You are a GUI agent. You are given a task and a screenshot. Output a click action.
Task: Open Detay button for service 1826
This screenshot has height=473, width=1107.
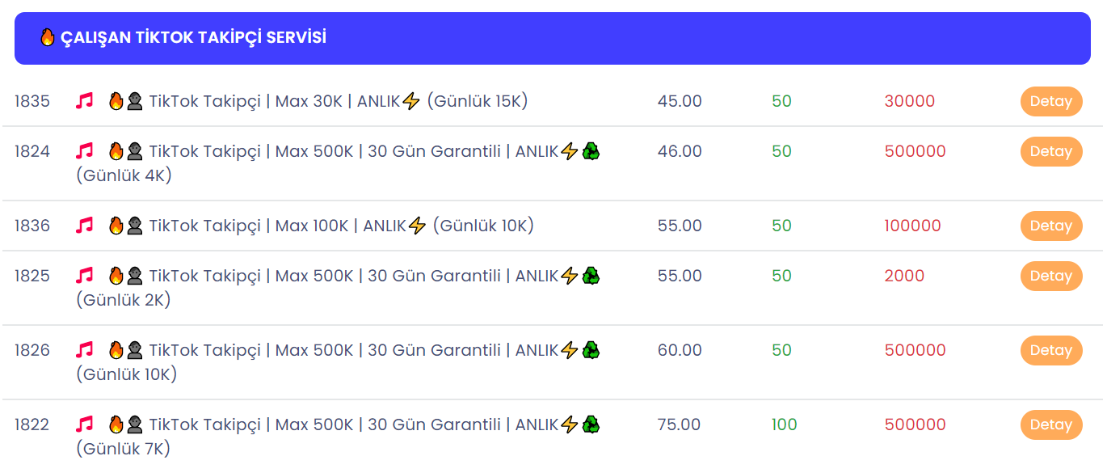pyautogui.click(x=1051, y=350)
